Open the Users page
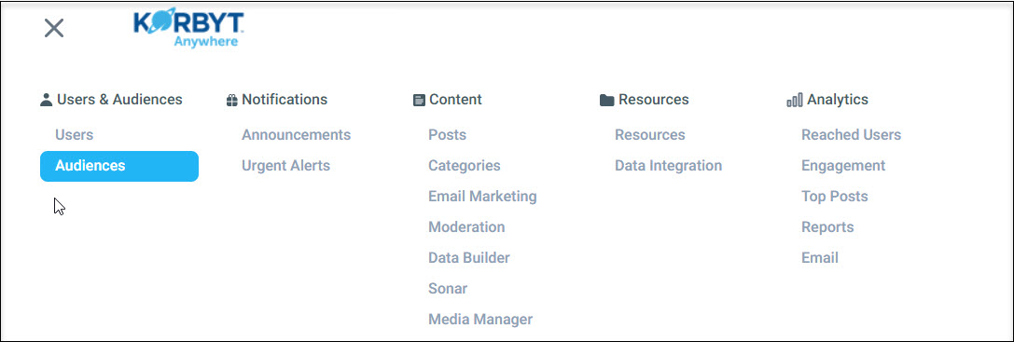This screenshot has height=342, width=1014. 75,135
